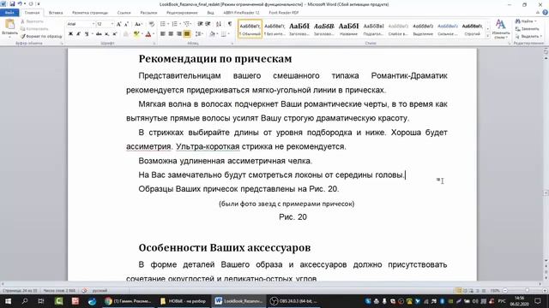Click Заменить in editing group
The image size is (549, 308).
click(528, 28)
